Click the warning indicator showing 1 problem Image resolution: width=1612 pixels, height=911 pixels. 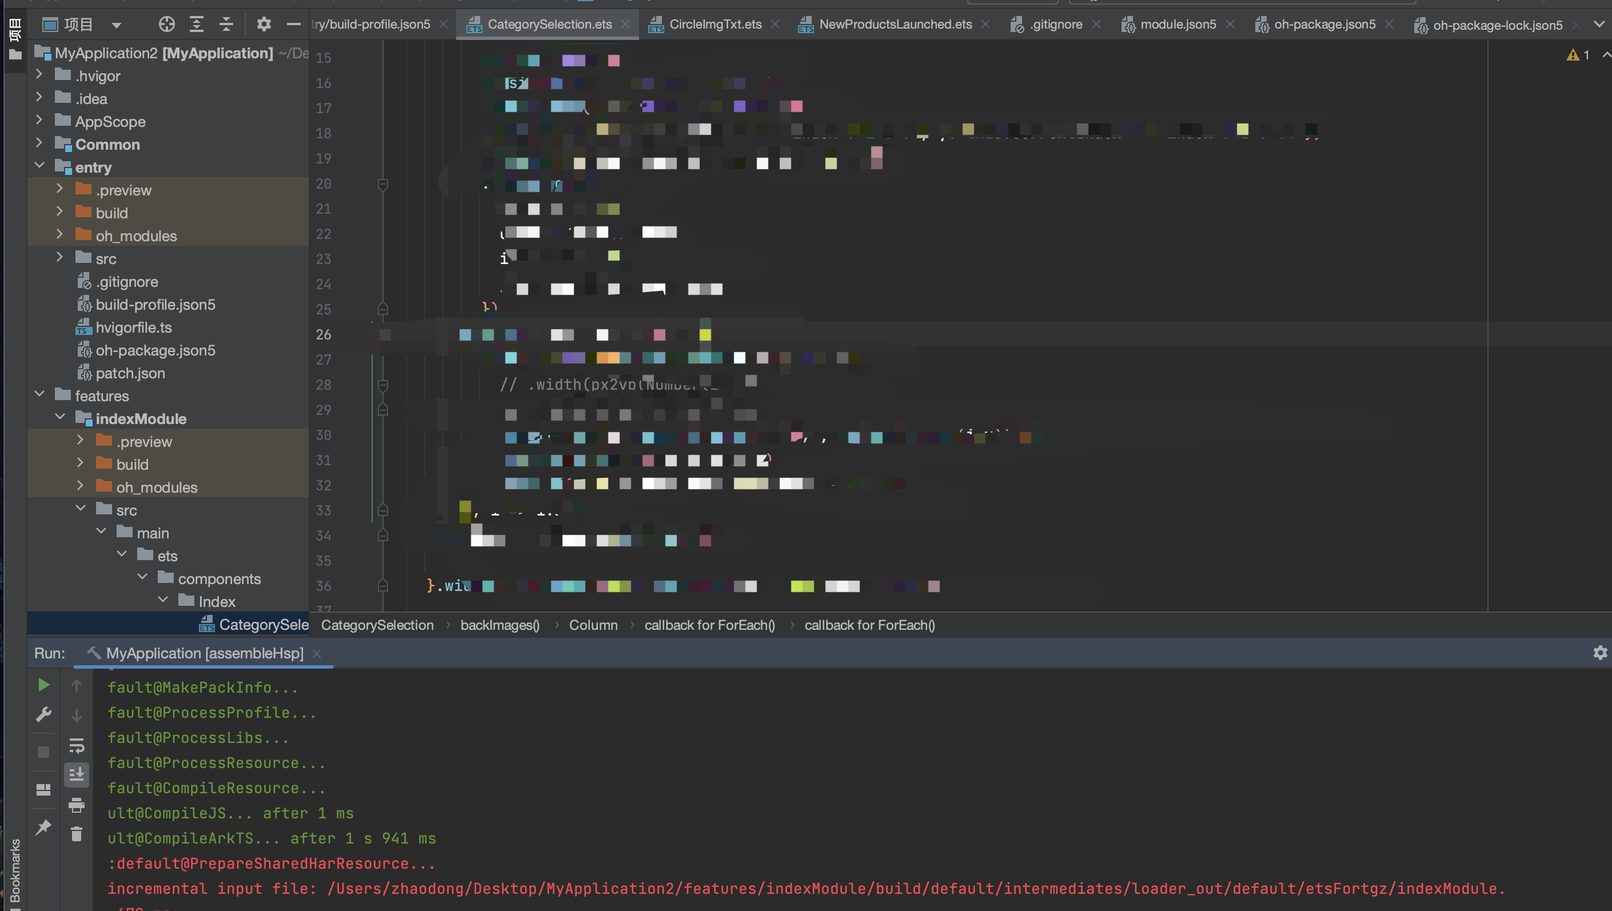click(x=1578, y=55)
